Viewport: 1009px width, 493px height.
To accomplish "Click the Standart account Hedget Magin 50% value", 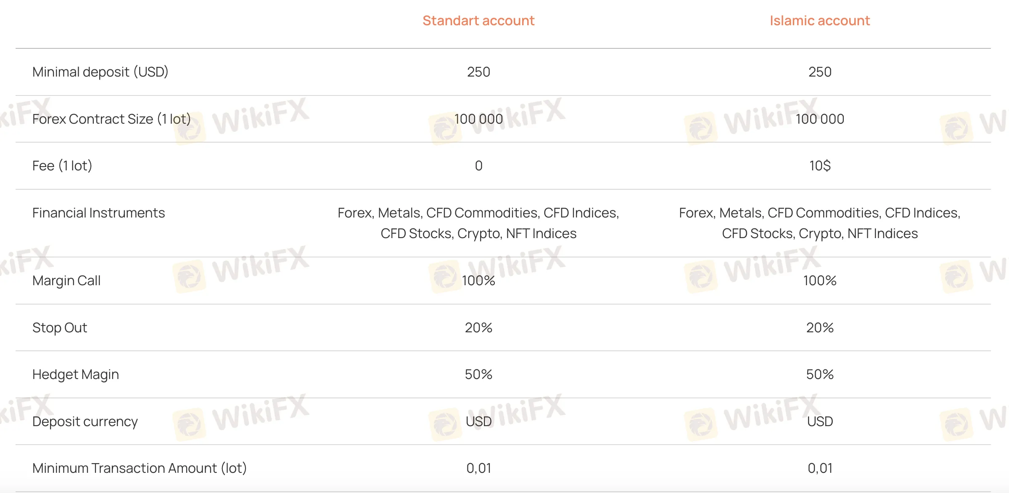I will (x=478, y=374).
